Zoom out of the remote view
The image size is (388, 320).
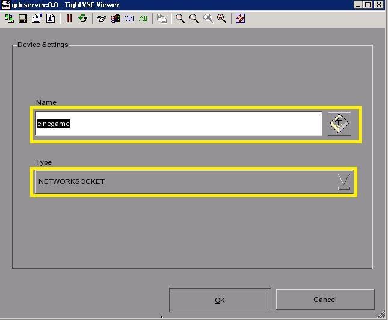tap(194, 19)
